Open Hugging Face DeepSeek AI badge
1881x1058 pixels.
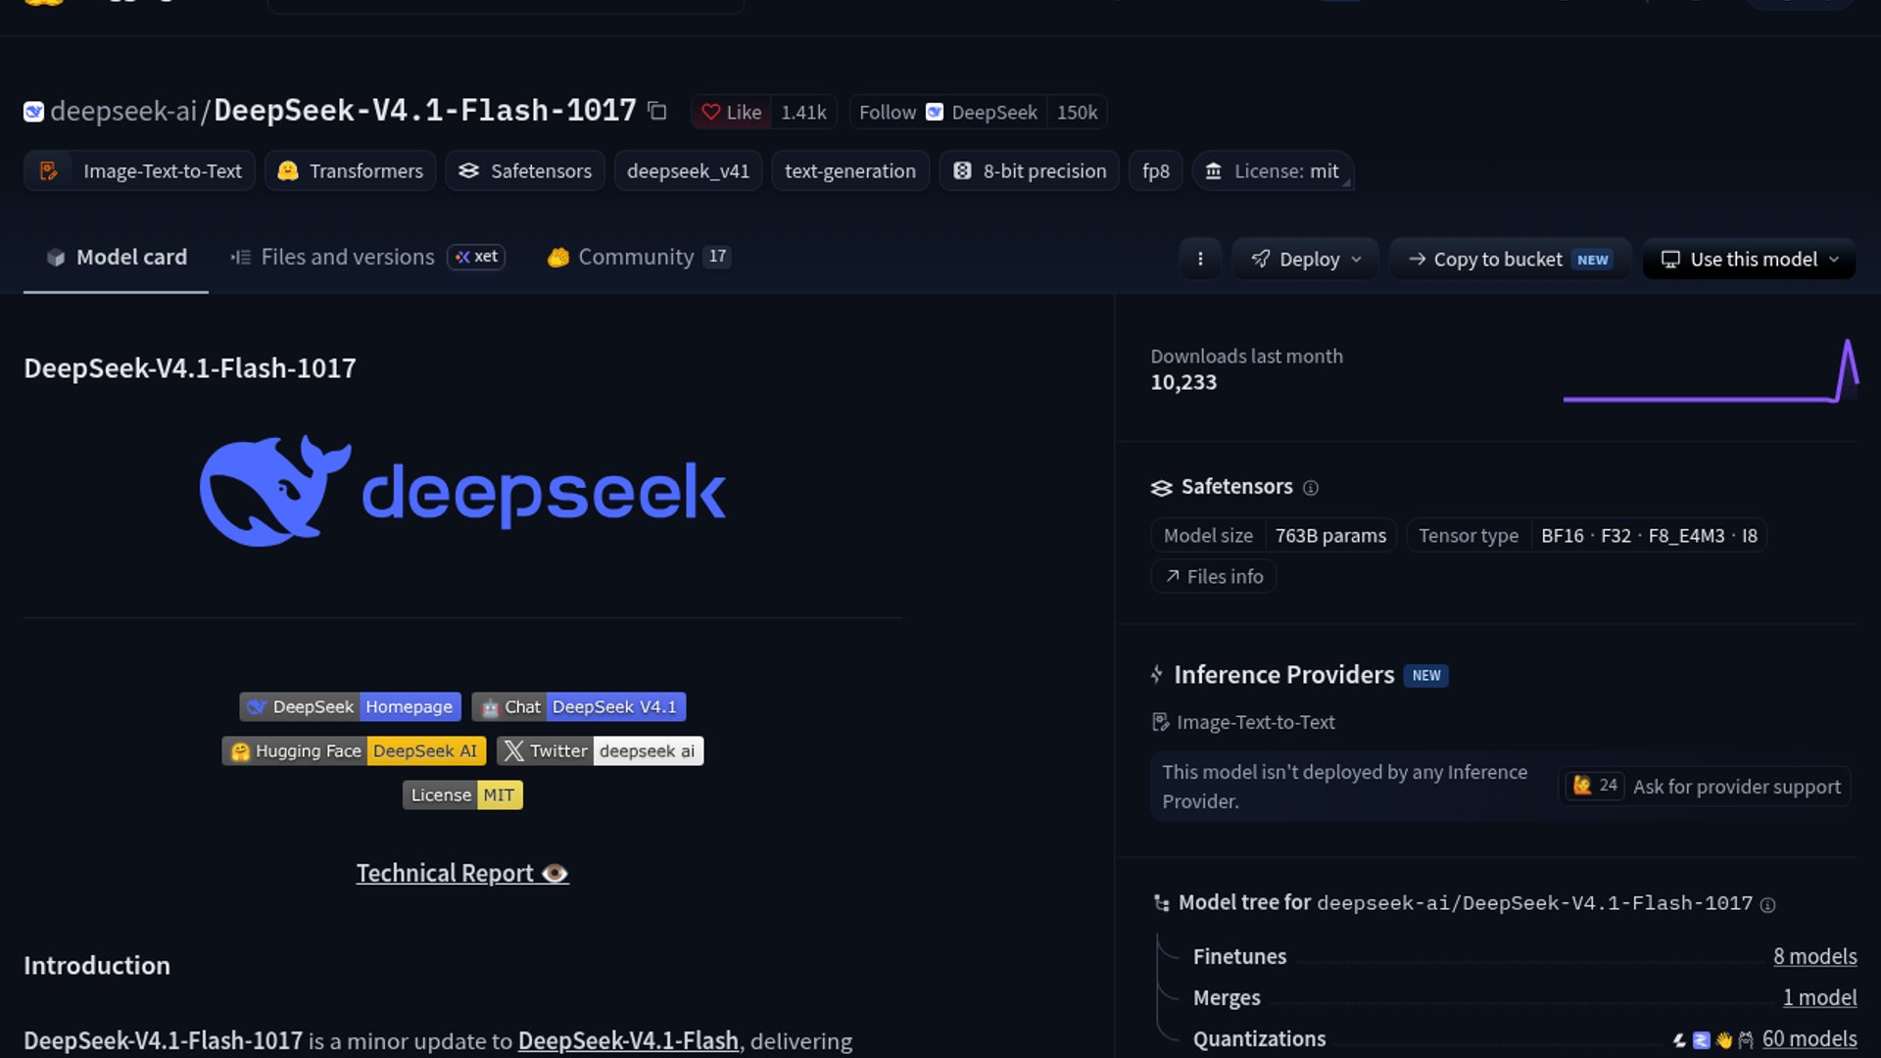[354, 751]
